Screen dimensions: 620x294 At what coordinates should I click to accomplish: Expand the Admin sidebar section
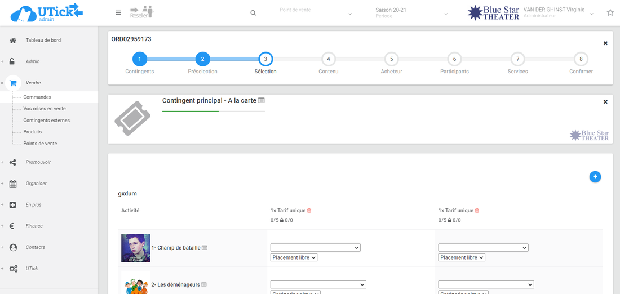click(33, 61)
